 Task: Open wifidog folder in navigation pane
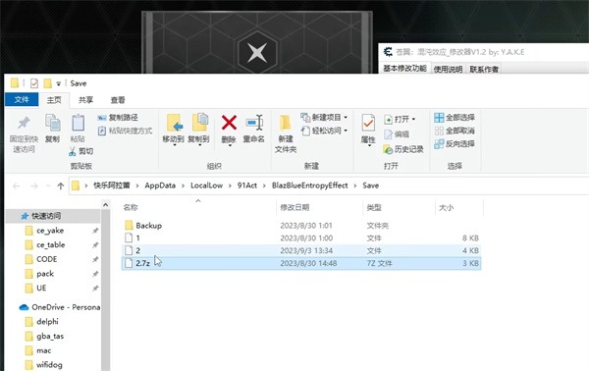(49, 364)
